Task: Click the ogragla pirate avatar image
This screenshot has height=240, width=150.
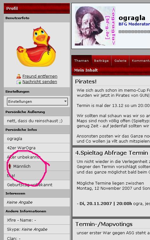Action: coord(95,26)
